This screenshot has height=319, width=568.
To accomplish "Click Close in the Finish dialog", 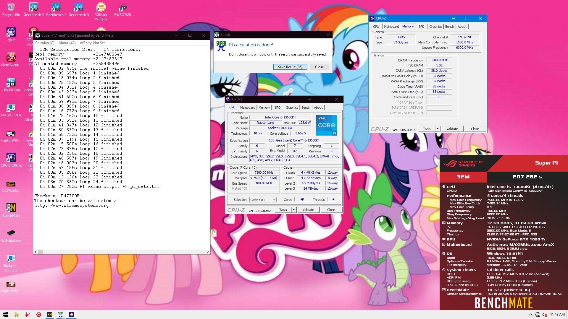I will (x=319, y=67).
